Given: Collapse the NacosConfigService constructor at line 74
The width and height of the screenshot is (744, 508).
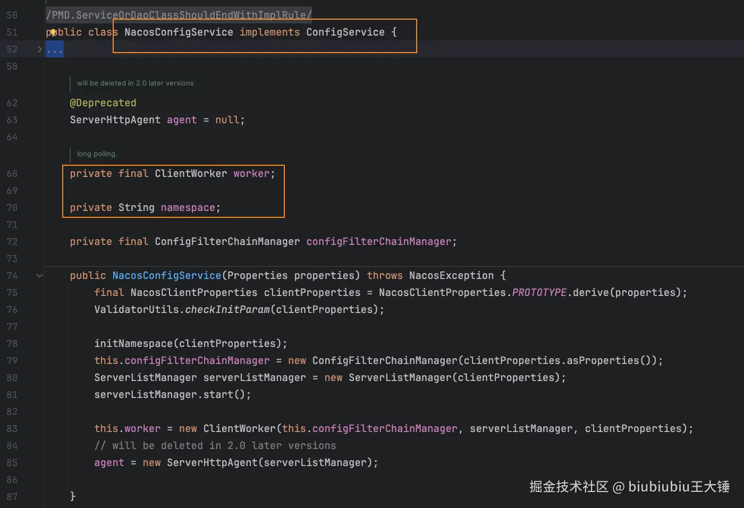Looking at the screenshot, I should [x=39, y=275].
